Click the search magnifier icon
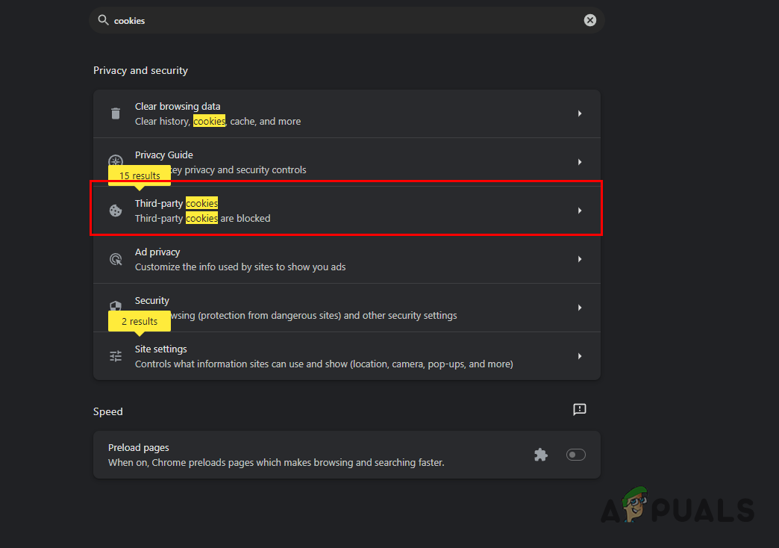779x548 pixels. (103, 20)
